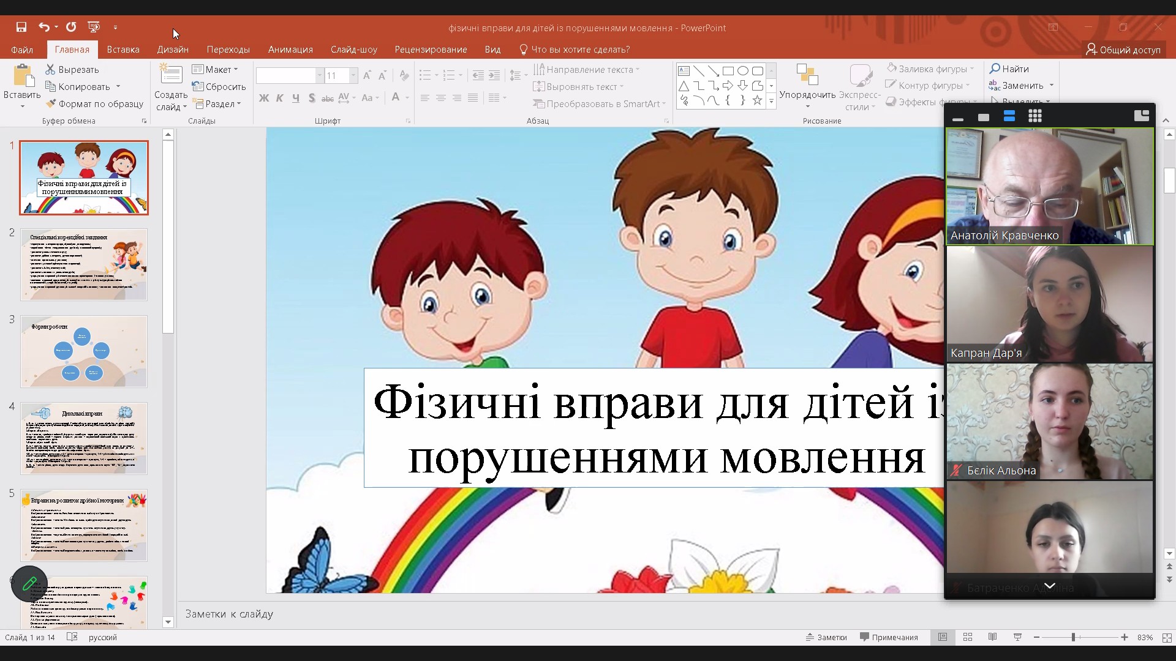
Task: Decrease font size with the smaller A icon
Action: point(382,76)
